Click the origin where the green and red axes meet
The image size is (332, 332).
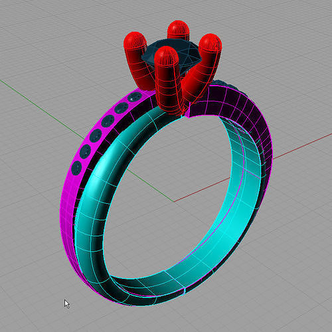click(x=174, y=202)
